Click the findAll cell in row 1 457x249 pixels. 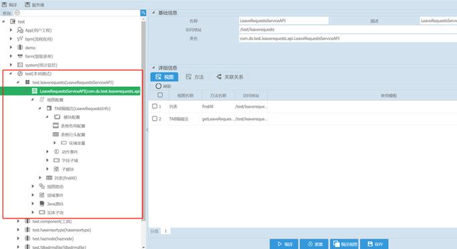(217, 106)
